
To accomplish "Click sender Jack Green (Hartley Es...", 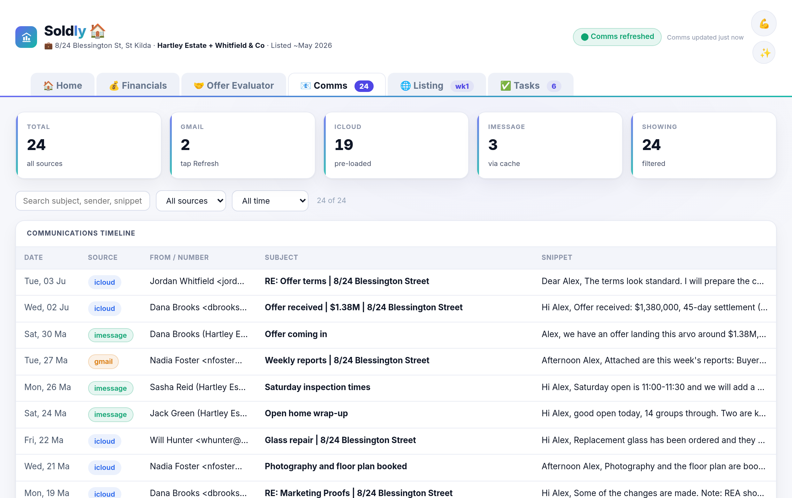I will click(x=198, y=413).
